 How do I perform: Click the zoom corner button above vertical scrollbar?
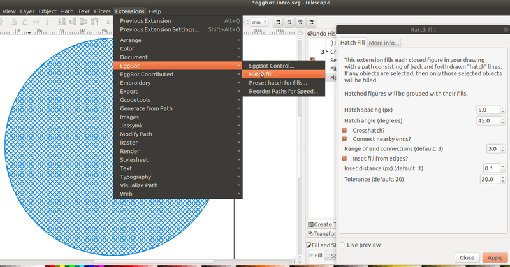(300, 32)
